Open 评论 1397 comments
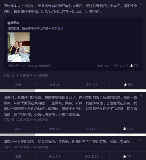146x160 pixels. [x=91, y=129]
